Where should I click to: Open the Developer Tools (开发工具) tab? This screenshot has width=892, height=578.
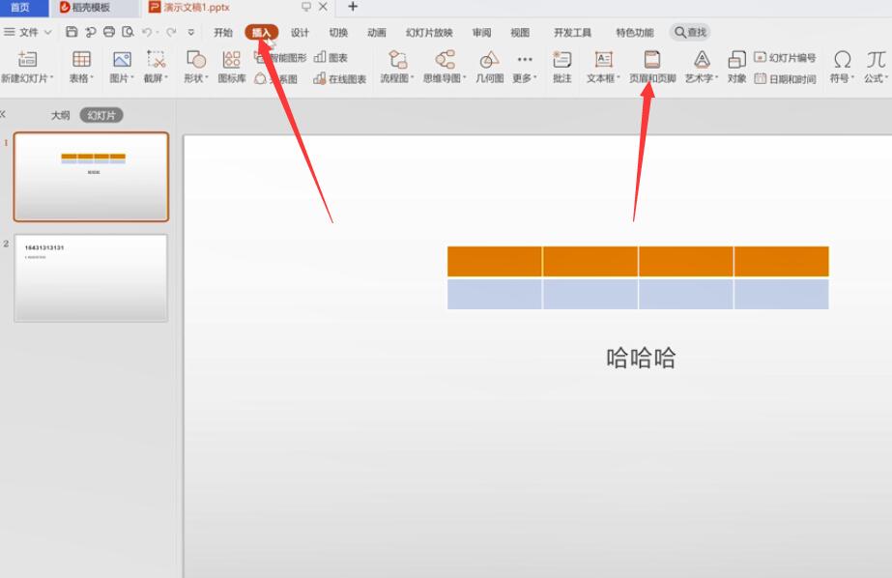pos(572,33)
